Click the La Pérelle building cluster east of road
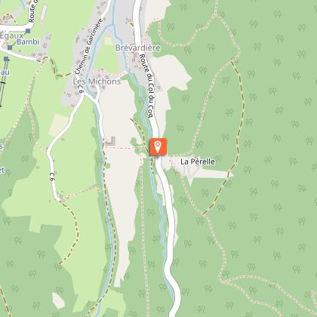This screenshot has width=317, height=317. point(192,171)
